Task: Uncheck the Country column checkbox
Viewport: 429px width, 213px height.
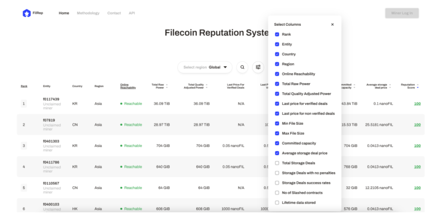Action: [277, 54]
